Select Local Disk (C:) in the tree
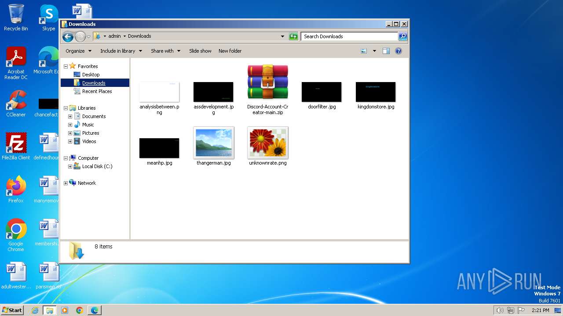 (97, 166)
